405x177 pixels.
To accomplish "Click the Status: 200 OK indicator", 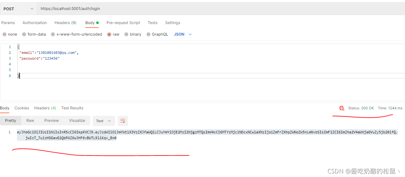I will click(x=361, y=108).
